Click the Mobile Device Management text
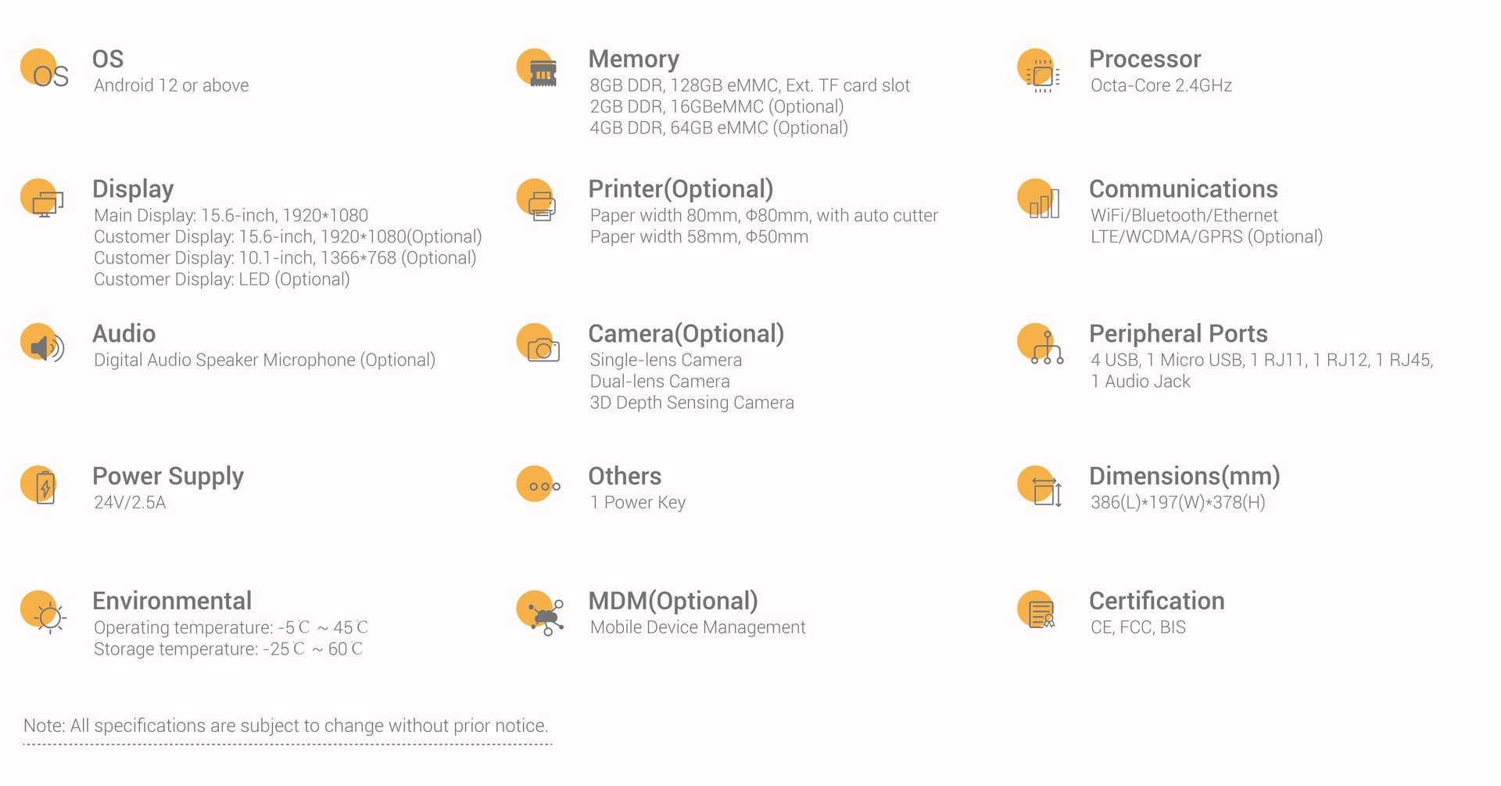 [x=697, y=627]
